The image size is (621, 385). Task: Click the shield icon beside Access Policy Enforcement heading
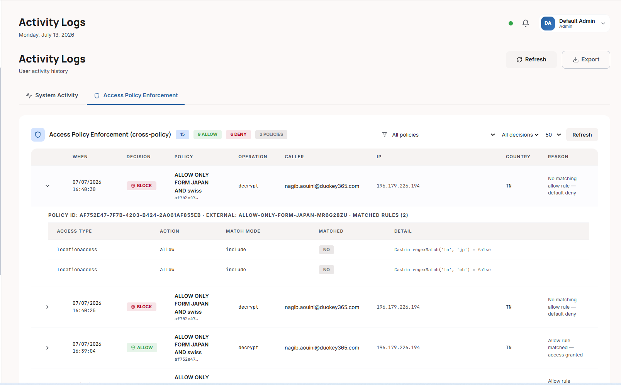click(38, 135)
